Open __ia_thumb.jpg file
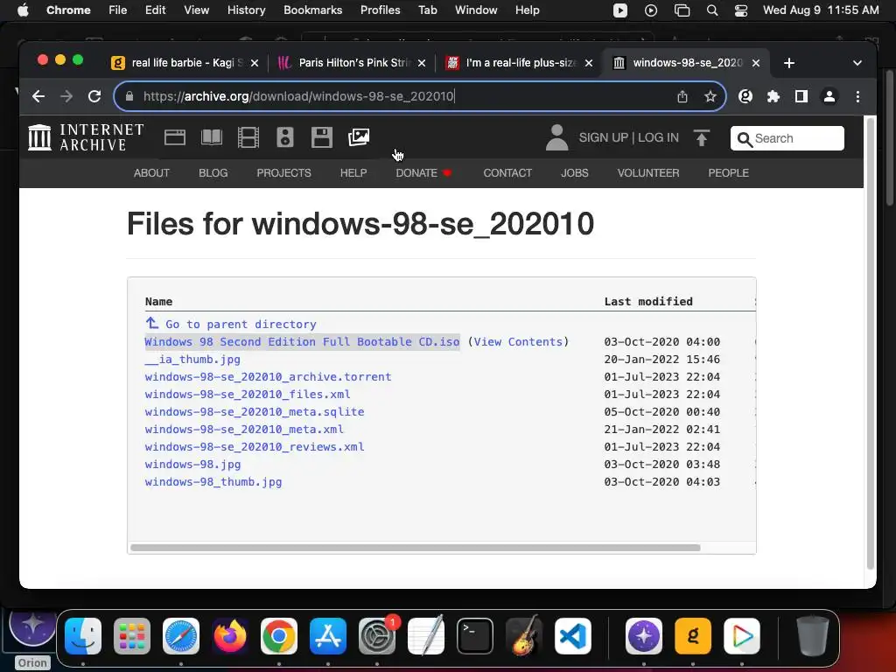896x672 pixels. coord(192,360)
